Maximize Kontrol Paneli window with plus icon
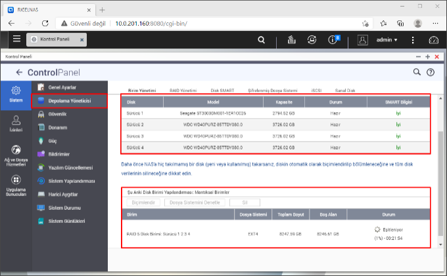 tap(428, 57)
